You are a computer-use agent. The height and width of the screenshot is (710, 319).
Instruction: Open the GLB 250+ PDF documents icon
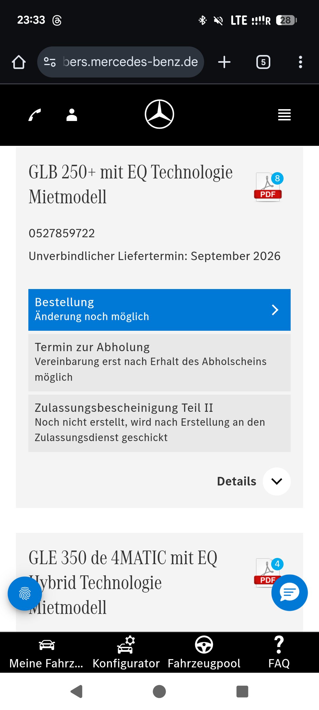tap(268, 187)
